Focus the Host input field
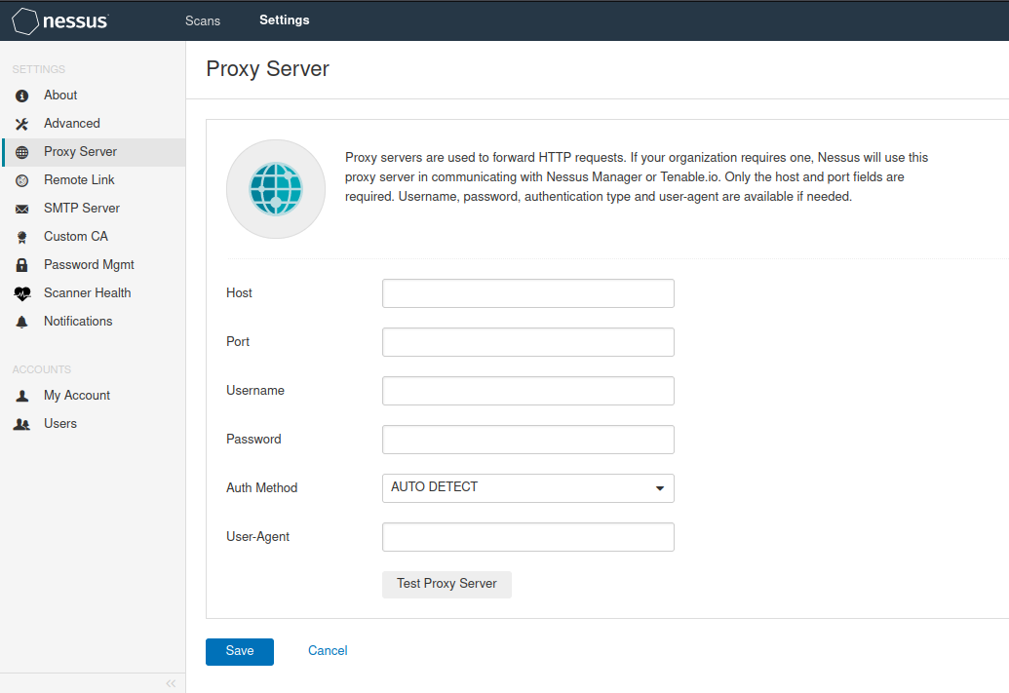The height and width of the screenshot is (693, 1009). pyautogui.click(x=528, y=293)
